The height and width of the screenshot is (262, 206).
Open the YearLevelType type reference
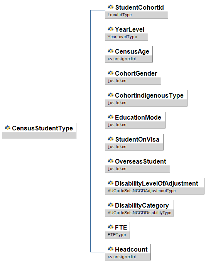click(x=122, y=37)
